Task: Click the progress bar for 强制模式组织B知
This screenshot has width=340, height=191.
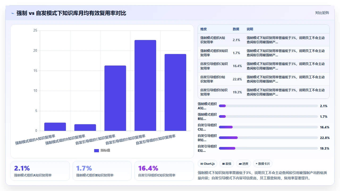Action: pyautogui.click(x=268, y=116)
